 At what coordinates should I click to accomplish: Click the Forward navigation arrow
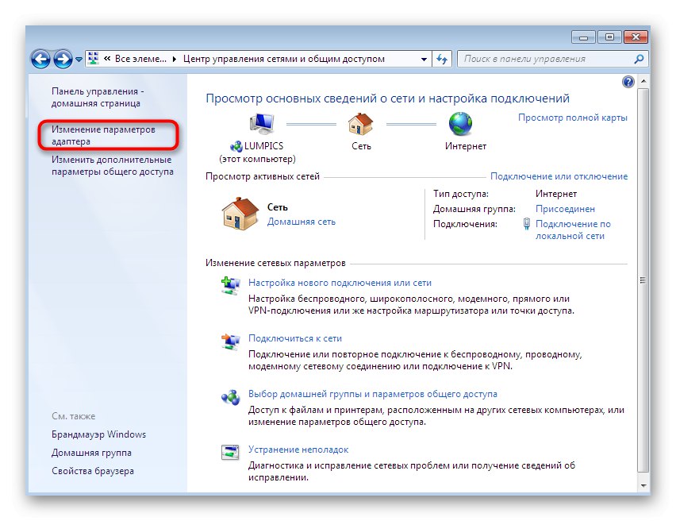click(63, 59)
